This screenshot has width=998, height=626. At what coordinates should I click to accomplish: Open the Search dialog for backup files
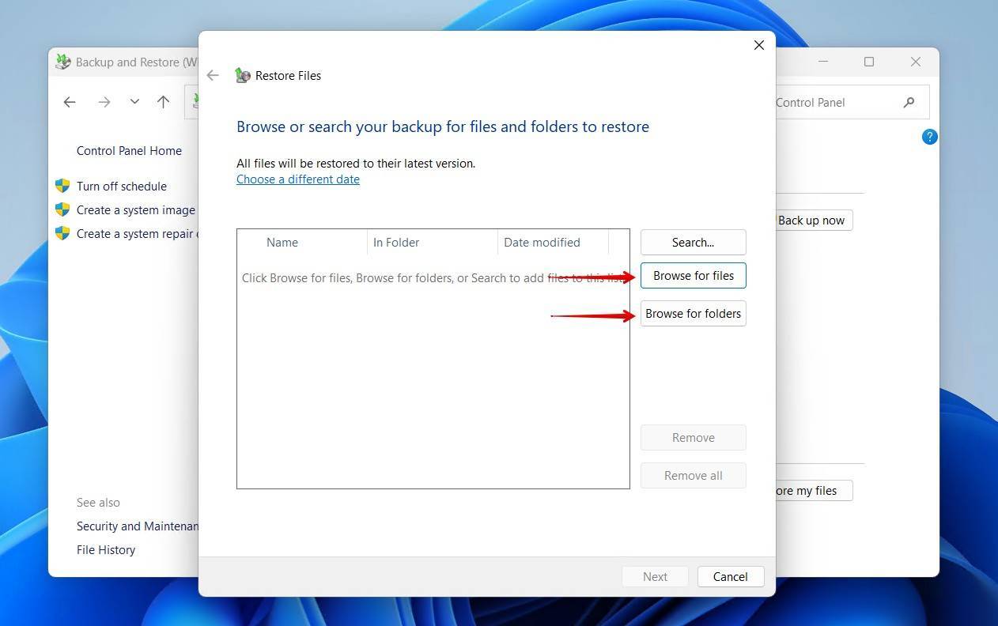click(x=692, y=242)
